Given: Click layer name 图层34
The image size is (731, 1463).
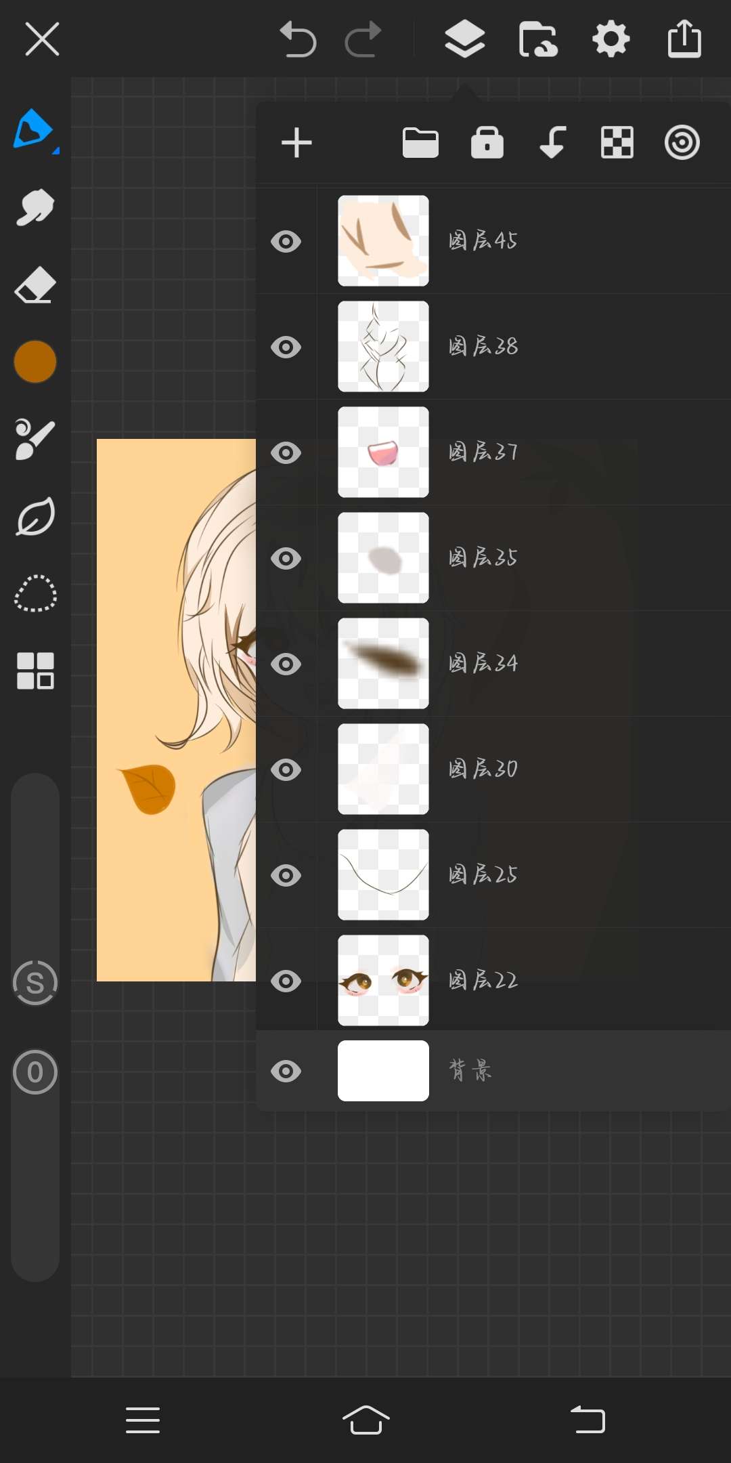Looking at the screenshot, I should point(483,662).
